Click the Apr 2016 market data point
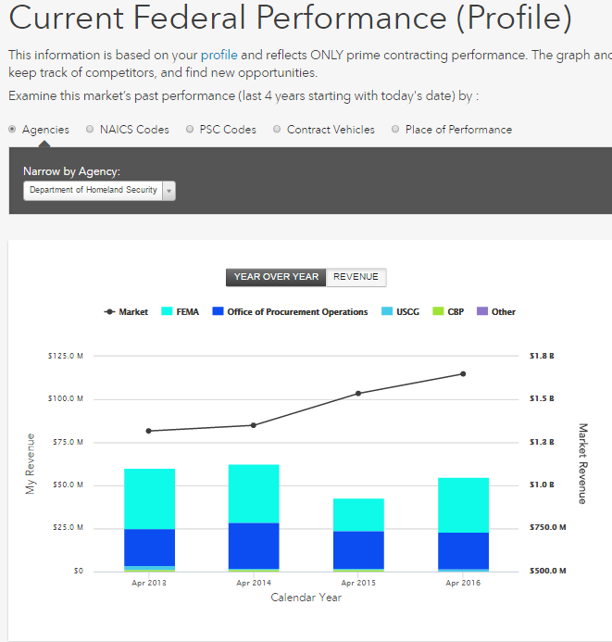 tap(463, 374)
